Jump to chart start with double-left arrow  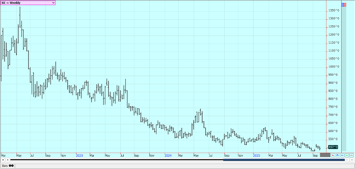pos(3,160)
